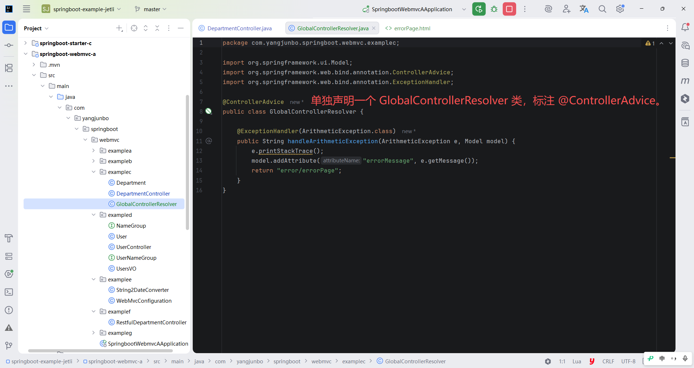694x368 pixels.
Task: Click examplec breadcrumb in navigation bar
Action: pos(354,361)
